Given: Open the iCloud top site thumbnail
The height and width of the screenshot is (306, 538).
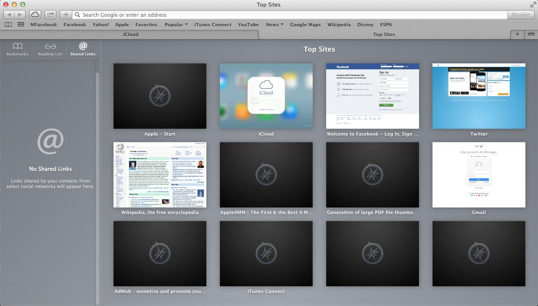Looking at the screenshot, I should click(266, 96).
